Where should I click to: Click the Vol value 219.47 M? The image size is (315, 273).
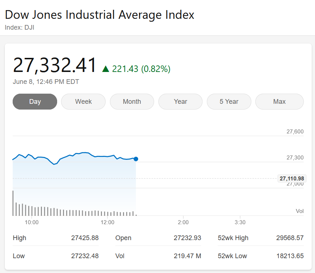187,256
